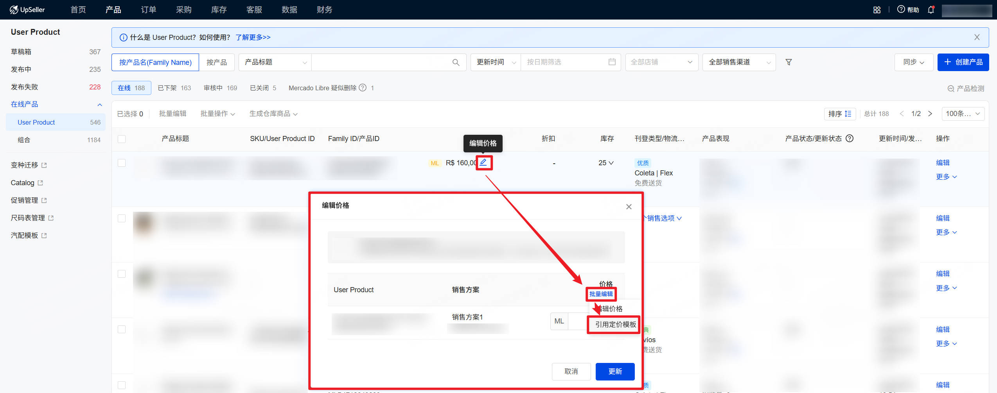This screenshot has height=393, width=997.
Task: Open the 100条 page-size dropdown
Action: [x=963, y=114]
